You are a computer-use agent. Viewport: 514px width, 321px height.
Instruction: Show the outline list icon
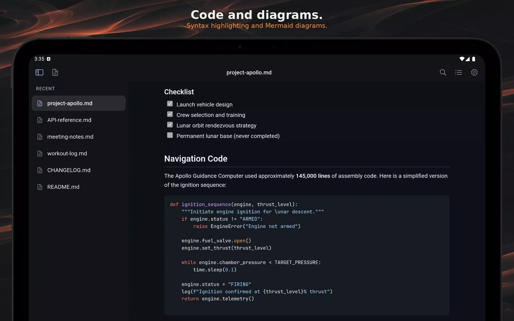tap(459, 72)
